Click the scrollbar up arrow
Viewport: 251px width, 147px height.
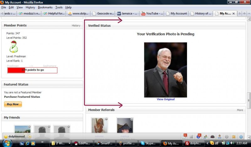click(x=249, y=19)
